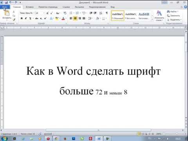
Task: Select the highlighted Center alignment button
Action: click(75, 18)
